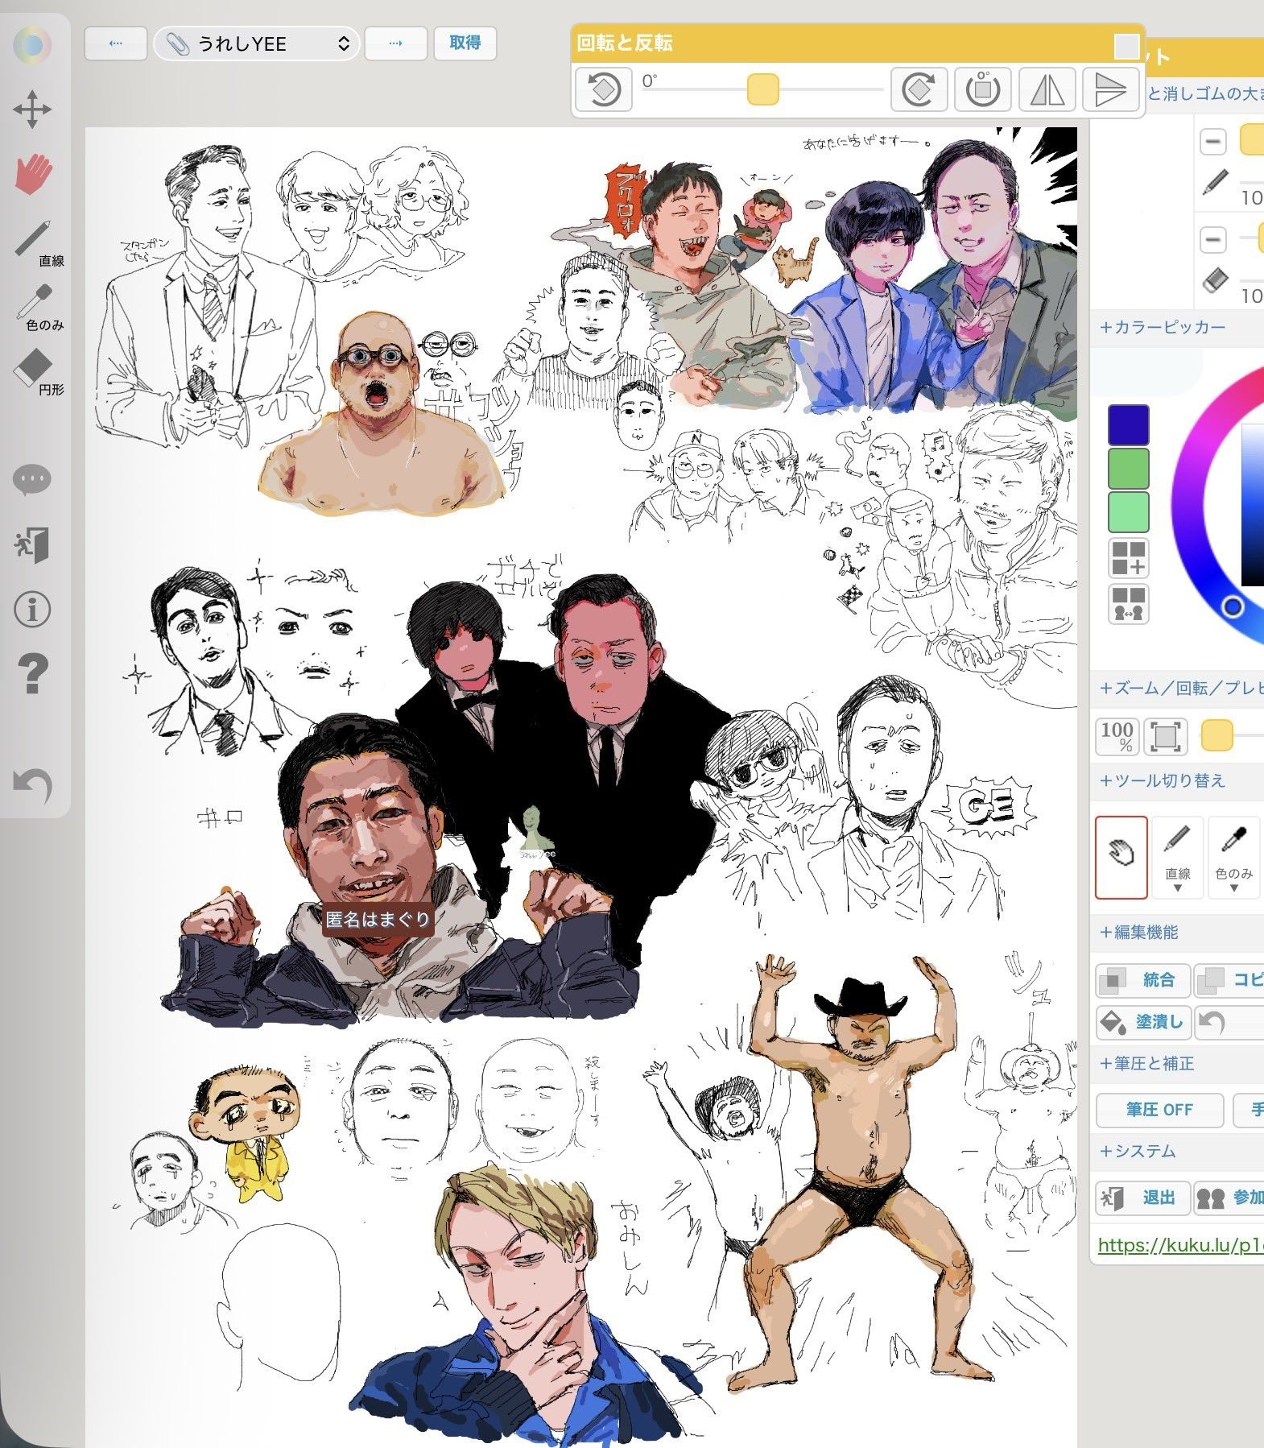Flip canvas horizontally in rotation panel
Viewport: 1264px width, 1448px height.
pos(1047,89)
